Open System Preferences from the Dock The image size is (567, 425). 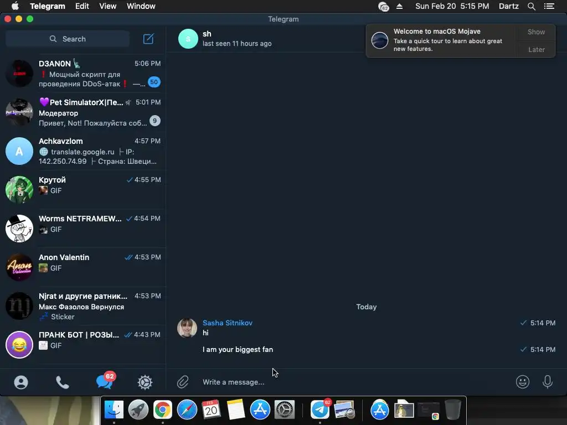click(285, 410)
